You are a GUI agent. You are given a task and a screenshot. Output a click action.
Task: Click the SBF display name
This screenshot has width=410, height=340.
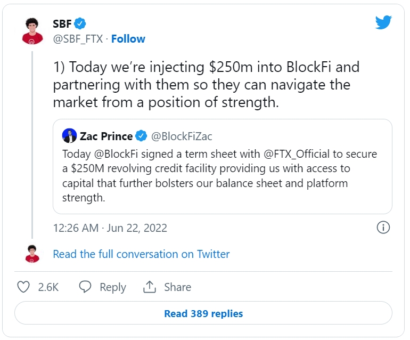(x=62, y=23)
